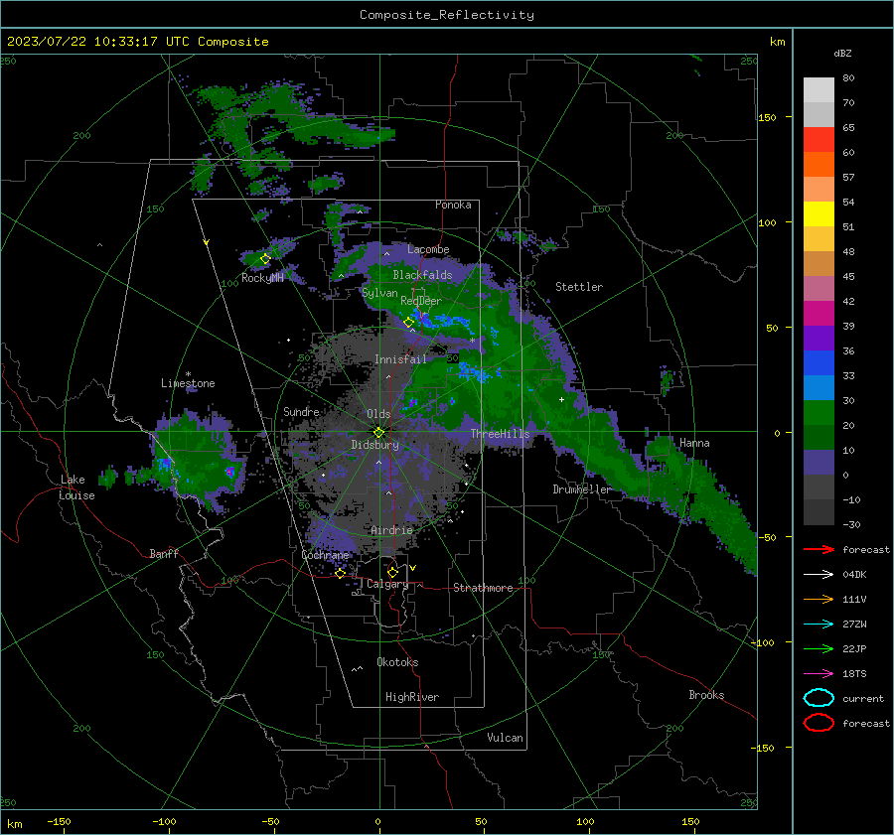Click the cyan current ellipse symbol
This screenshot has width=894, height=835.
(x=819, y=698)
